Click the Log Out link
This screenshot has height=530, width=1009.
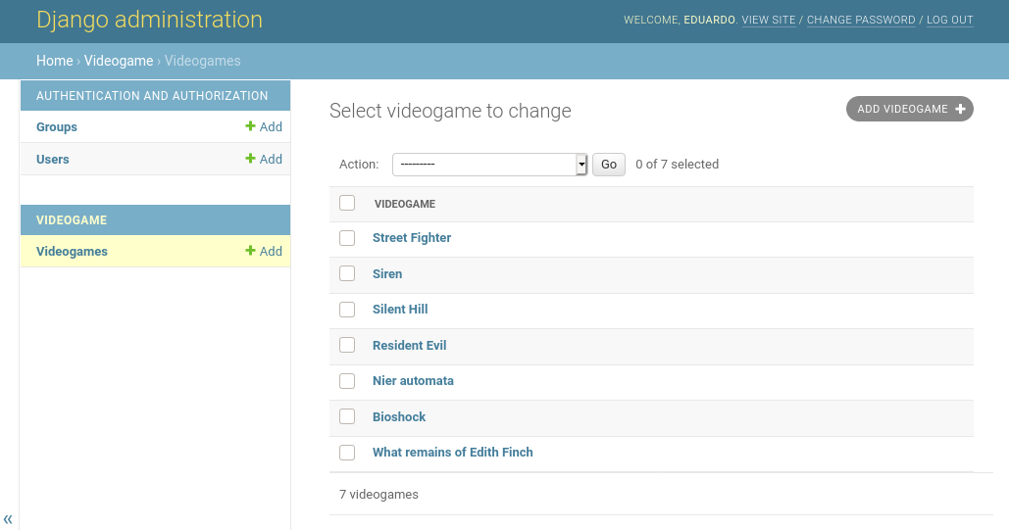click(949, 21)
